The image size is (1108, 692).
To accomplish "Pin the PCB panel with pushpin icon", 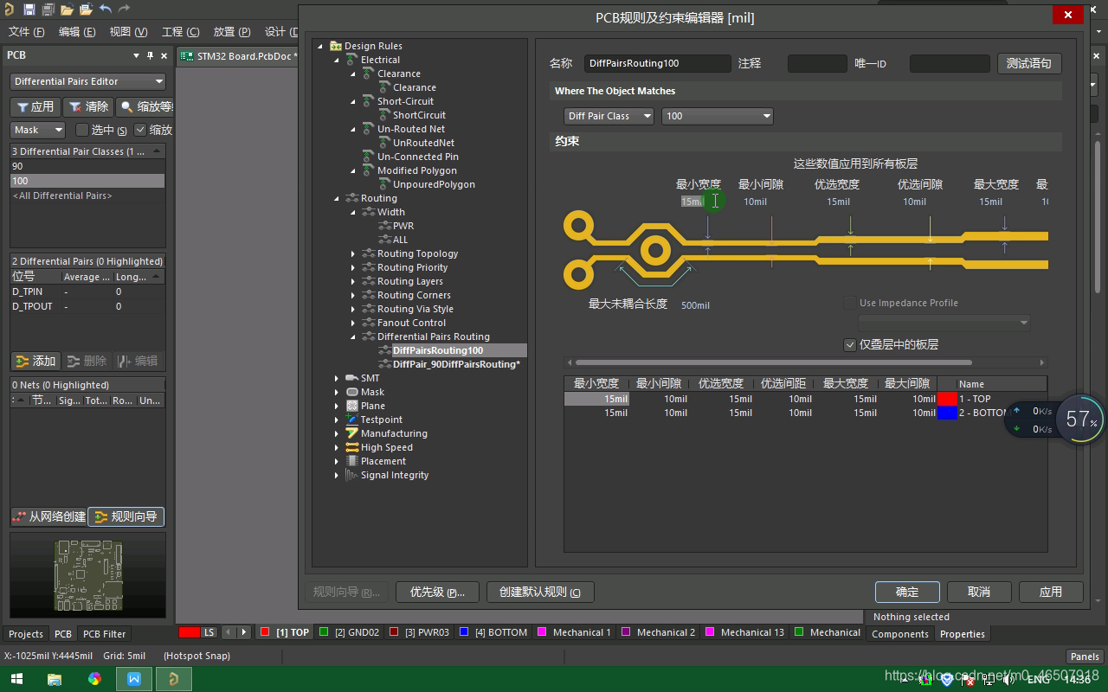I will point(150,55).
